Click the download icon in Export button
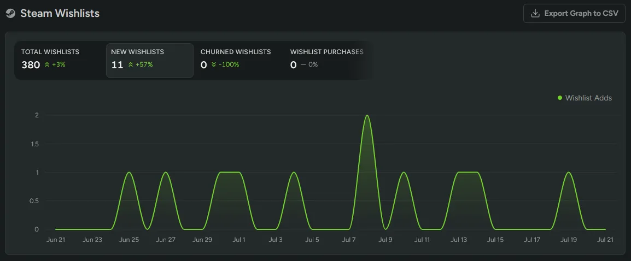Viewport: 631px width, 261px height. point(535,13)
